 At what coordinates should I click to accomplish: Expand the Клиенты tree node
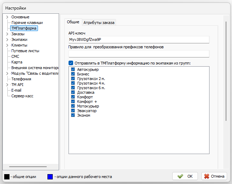7,45
